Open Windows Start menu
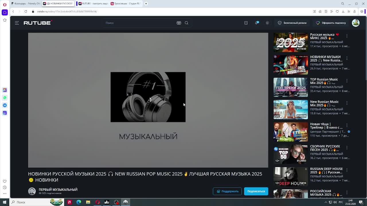The image size is (367, 206). (5, 202)
